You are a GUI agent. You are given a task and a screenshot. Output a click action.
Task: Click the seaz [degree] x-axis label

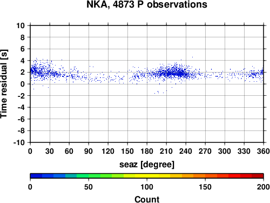coord(147,165)
